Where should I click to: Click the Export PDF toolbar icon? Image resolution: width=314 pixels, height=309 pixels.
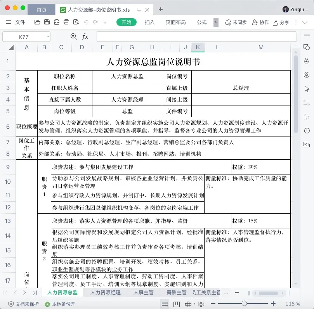click(x=57, y=22)
